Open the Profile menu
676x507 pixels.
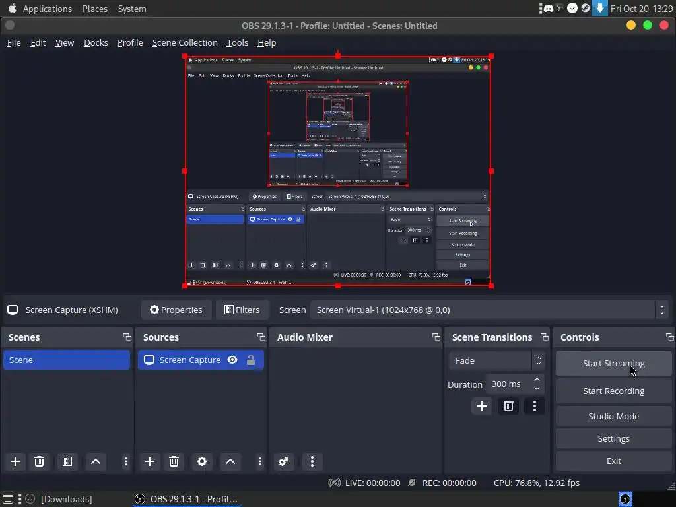130,43
